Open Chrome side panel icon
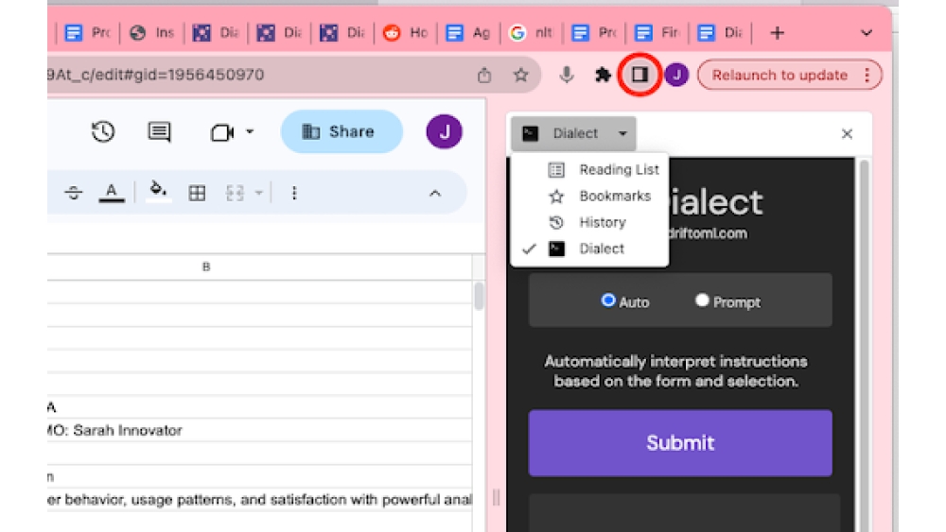This screenshot has height=532, width=946. tap(639, 75)
